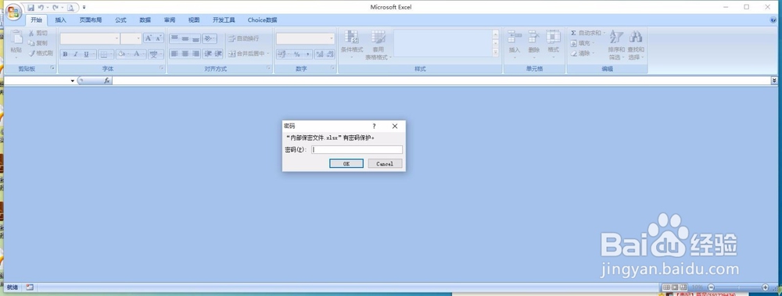
Task: Click the decrease decimal icon
Action: (330, 55)
